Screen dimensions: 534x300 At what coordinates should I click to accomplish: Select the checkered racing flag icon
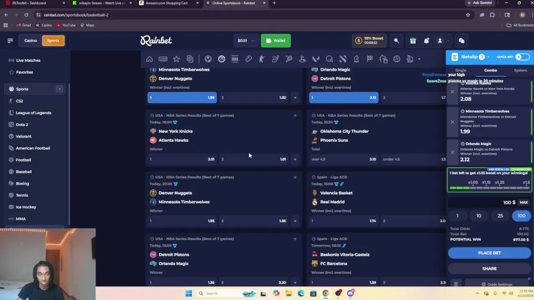pyautogui.click(x=370, y=59)
